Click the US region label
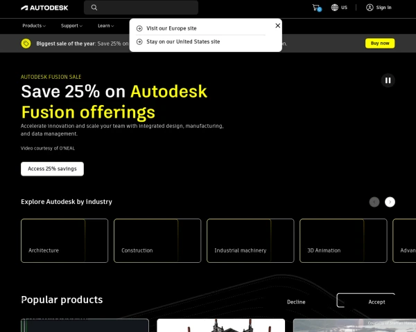416x332 pixels. 344,8
